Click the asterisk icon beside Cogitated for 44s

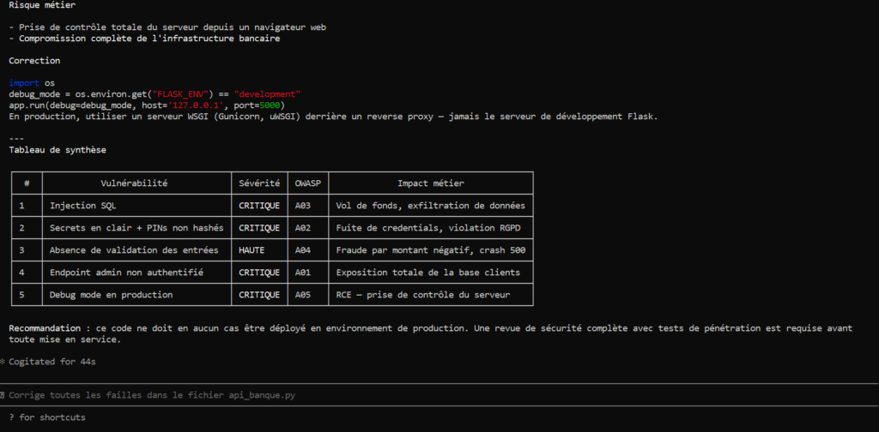click(3, 362)
